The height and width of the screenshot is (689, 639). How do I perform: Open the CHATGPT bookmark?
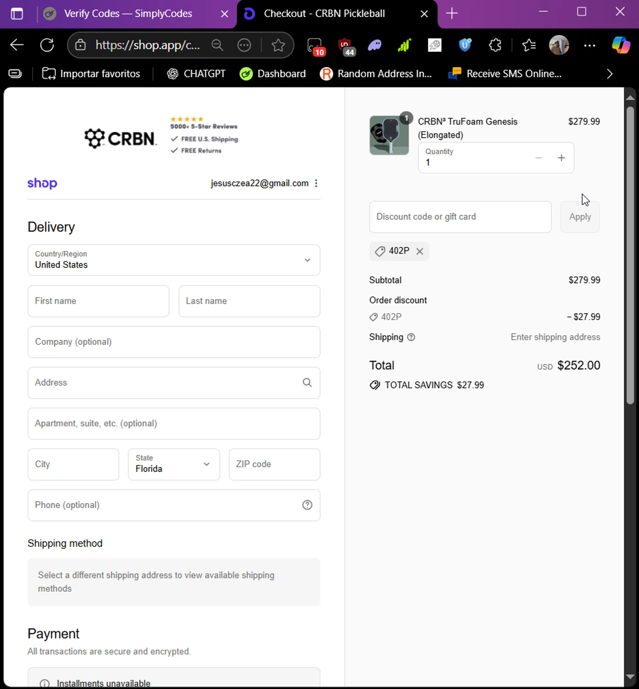point(196,73)
